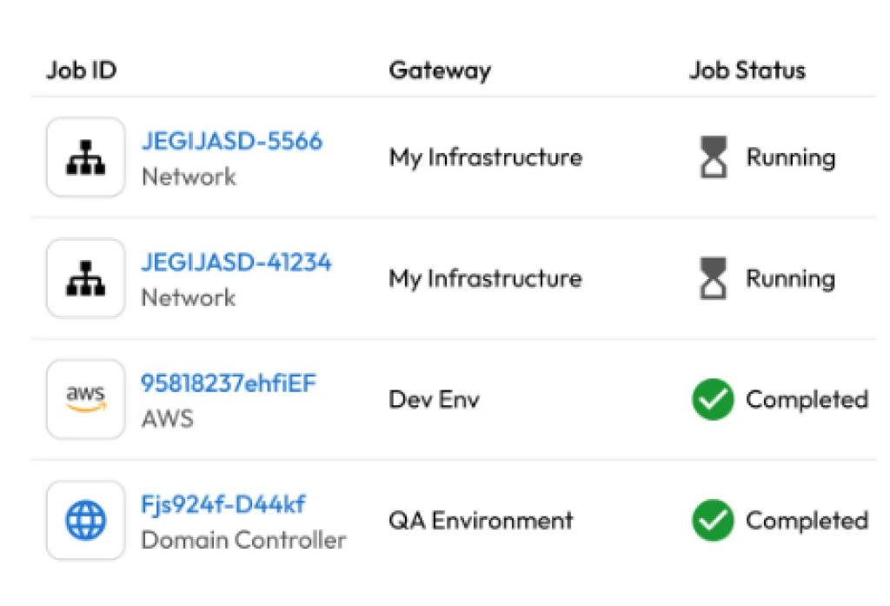Click Running status of JEGIJASD-41234

(x=790, y=279)
